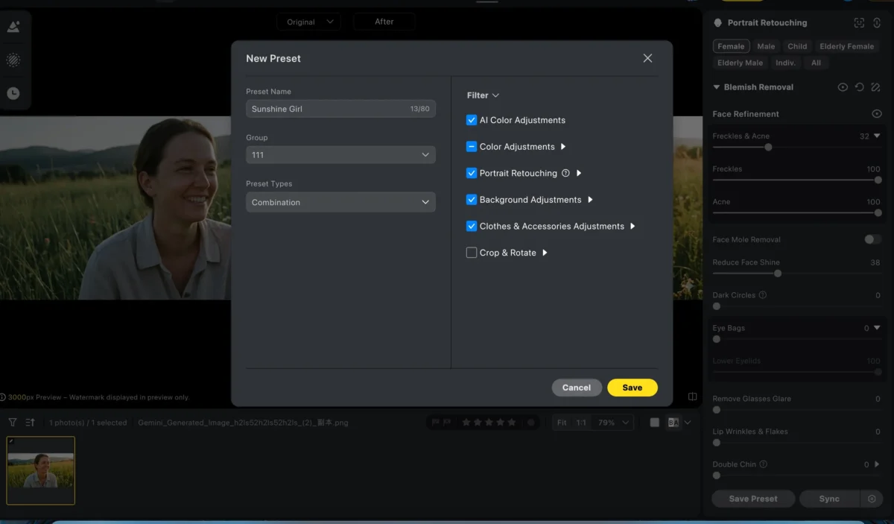Open the Preset Types Combination dropdown
Viewport: 894px width, 524px height.
click(340, 202)
